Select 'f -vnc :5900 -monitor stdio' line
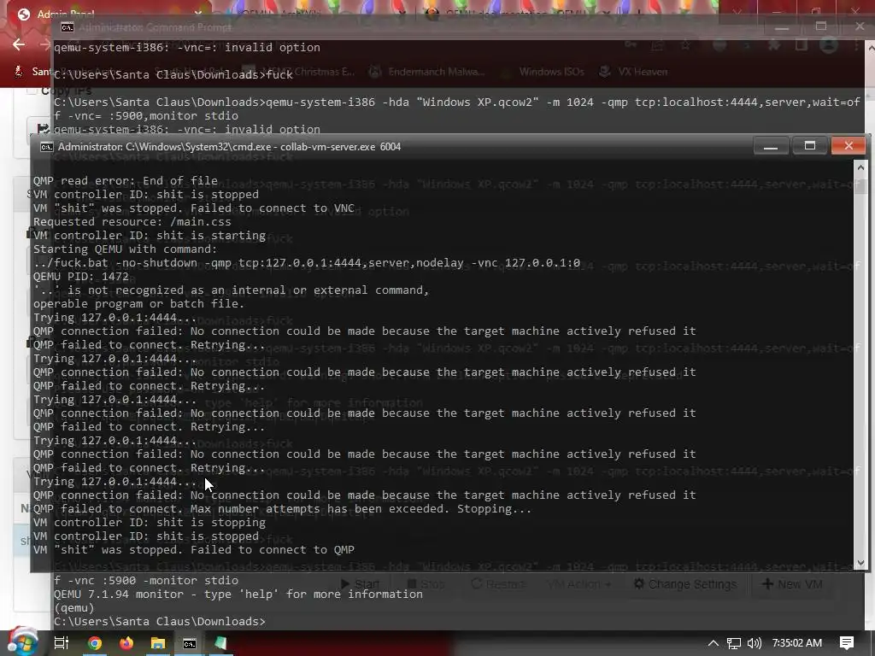 click(146, 580)
